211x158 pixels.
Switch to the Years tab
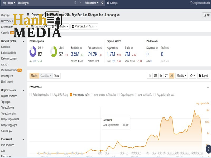point(57,76)
